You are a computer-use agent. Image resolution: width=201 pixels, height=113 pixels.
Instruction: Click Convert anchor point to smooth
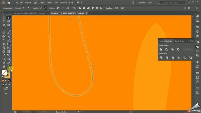point(29,8)
